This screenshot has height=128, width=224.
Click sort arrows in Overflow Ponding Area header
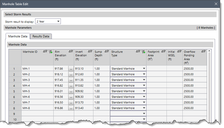[x=203, y=51]
